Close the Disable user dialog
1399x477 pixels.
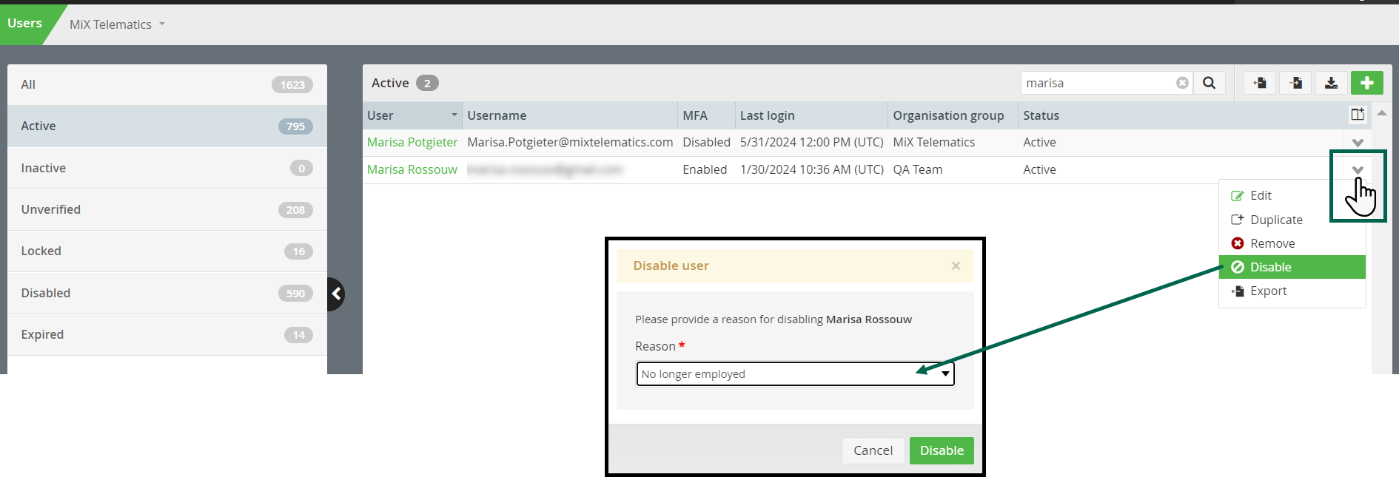(x=956, y=265)
